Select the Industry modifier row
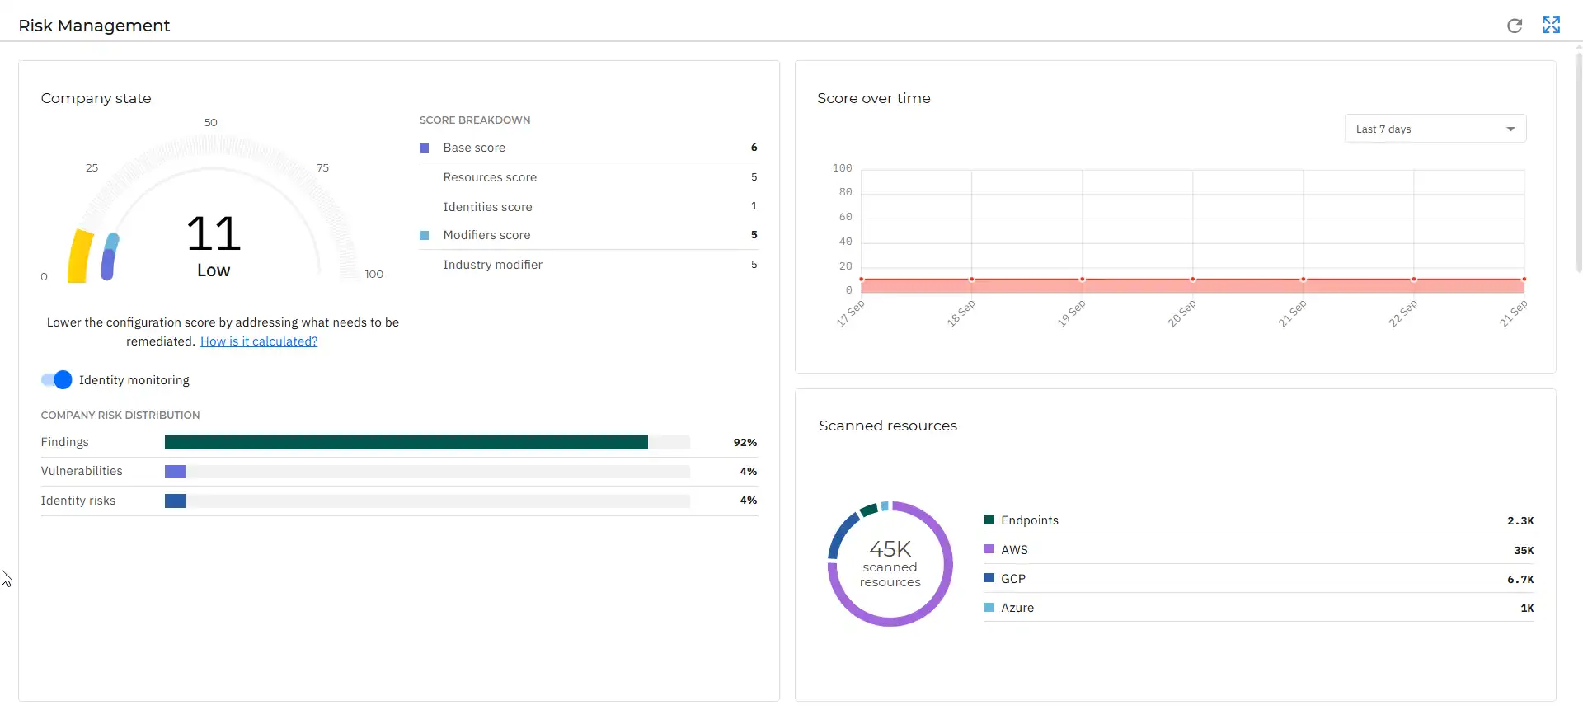This screenshot has height=710, width=1583. (589, 265)
